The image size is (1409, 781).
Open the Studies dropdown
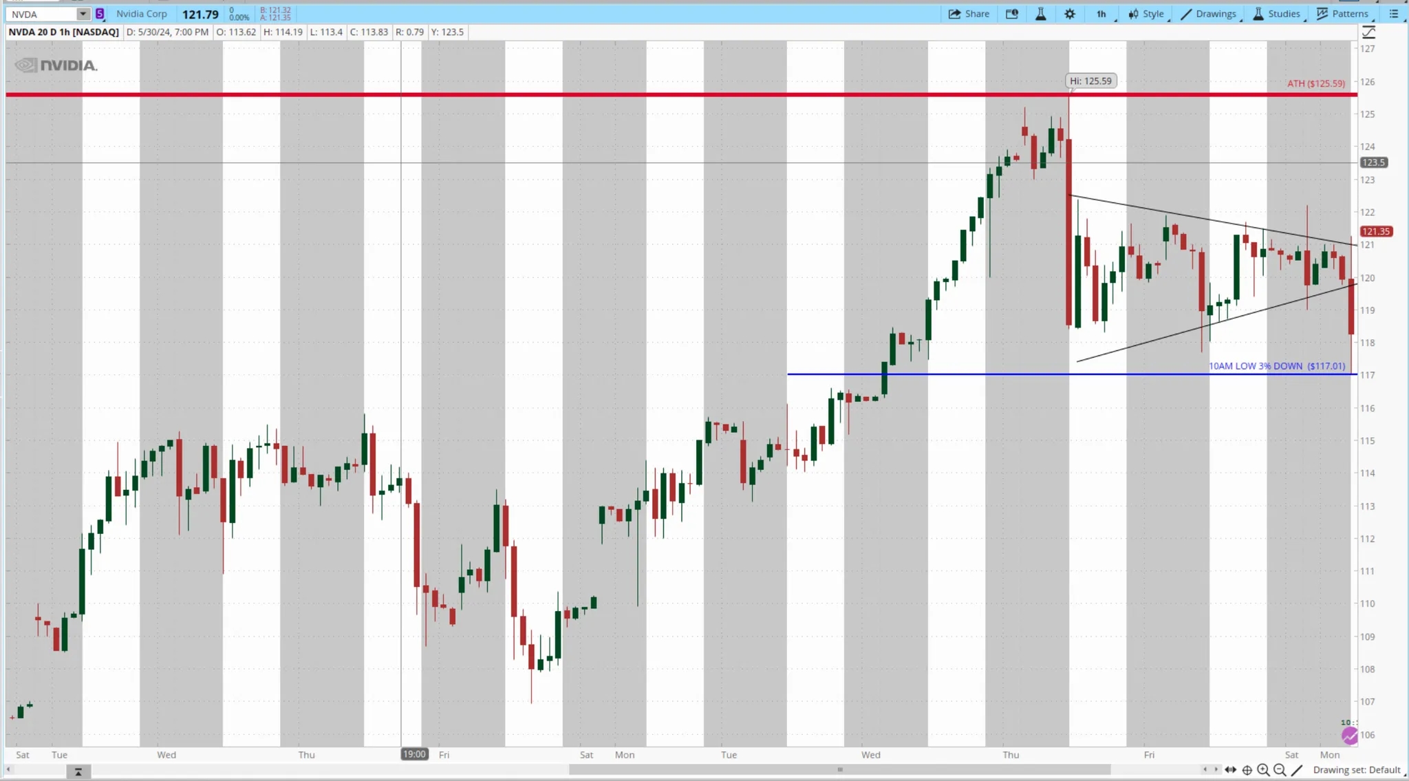point(1277,14)
